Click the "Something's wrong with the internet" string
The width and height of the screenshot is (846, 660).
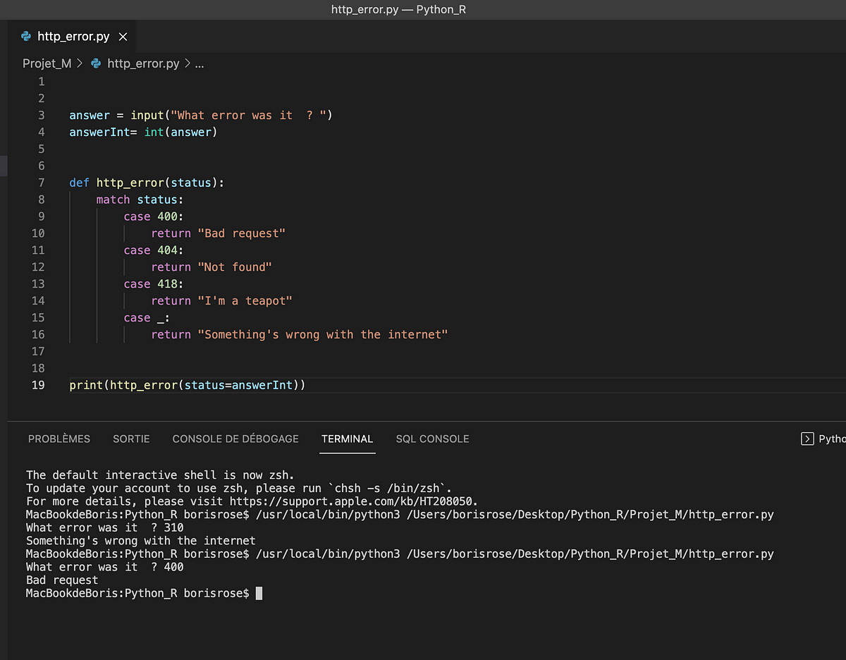323,335
